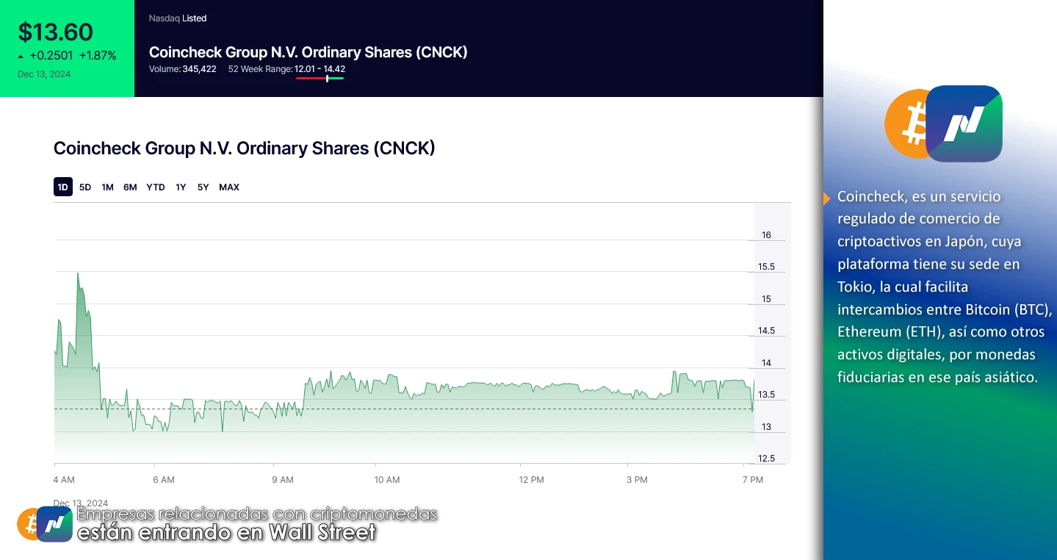Image resolution: width=1057 pixels, height=560 pixels.
Task: Show the 6M chart range
Action: pos(130,187)
